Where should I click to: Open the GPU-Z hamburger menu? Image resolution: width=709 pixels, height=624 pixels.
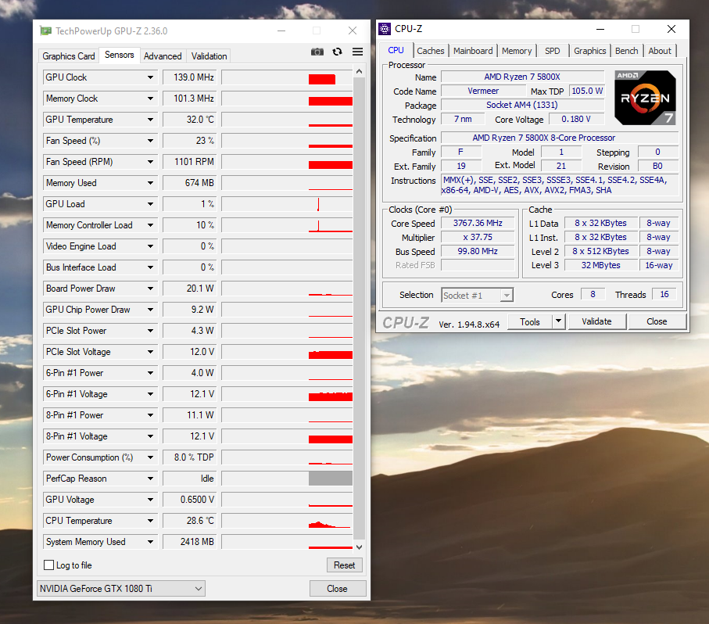pyautogui.click(x=358, y=52)
